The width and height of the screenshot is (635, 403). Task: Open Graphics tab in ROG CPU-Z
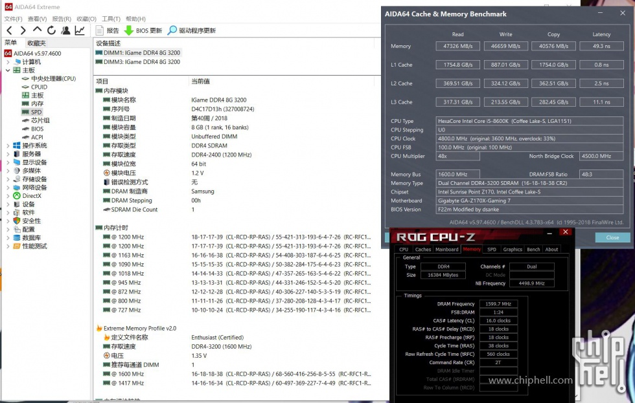pyautogui.click(x=513, y=250)
